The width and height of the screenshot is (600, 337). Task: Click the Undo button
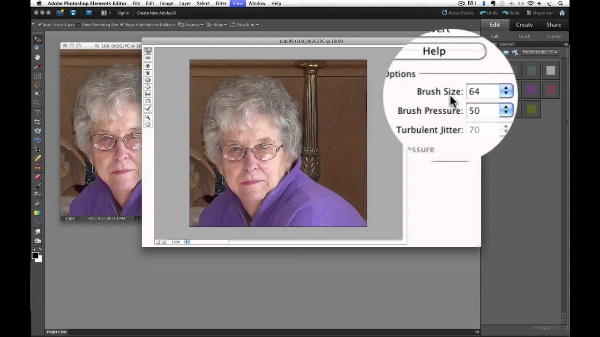tap(488, 13)
